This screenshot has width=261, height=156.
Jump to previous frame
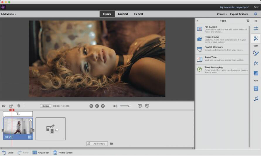(91, 106)
